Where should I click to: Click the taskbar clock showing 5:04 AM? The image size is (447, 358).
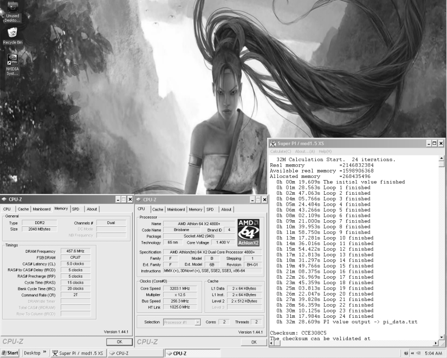coord(433,354)
